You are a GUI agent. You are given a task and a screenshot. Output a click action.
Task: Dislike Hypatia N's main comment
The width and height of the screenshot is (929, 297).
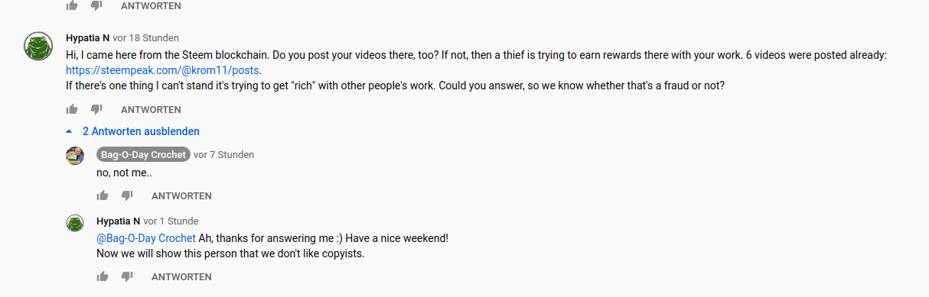[x=96, y=110]
